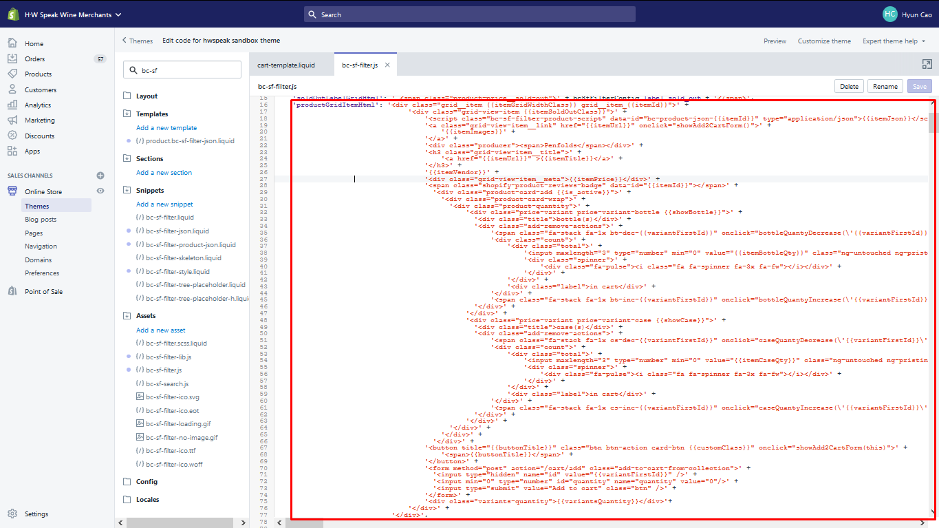
Task: Add a new sales channel
Action: 100,176
